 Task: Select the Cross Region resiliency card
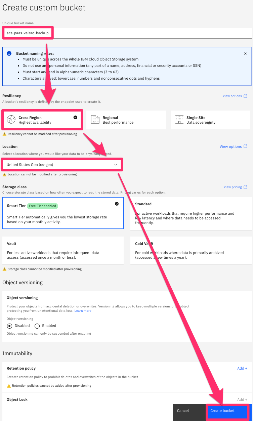[42, 120]
